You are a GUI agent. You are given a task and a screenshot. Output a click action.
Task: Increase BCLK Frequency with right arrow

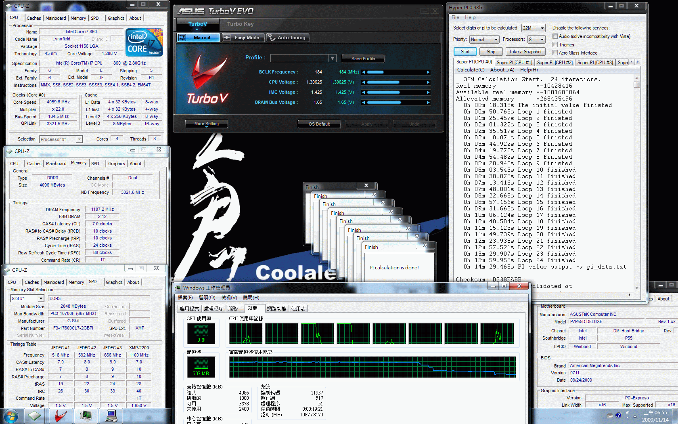coord(428,72)
